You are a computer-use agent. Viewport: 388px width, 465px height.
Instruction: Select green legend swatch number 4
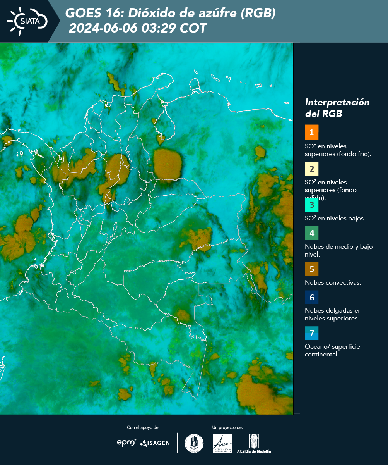311,233
